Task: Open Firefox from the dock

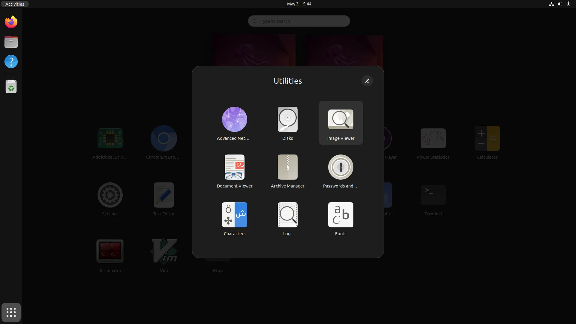Action: [11, 22]
